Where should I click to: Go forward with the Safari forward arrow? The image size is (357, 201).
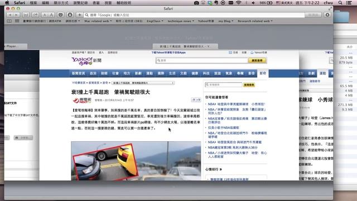point(17,15)
